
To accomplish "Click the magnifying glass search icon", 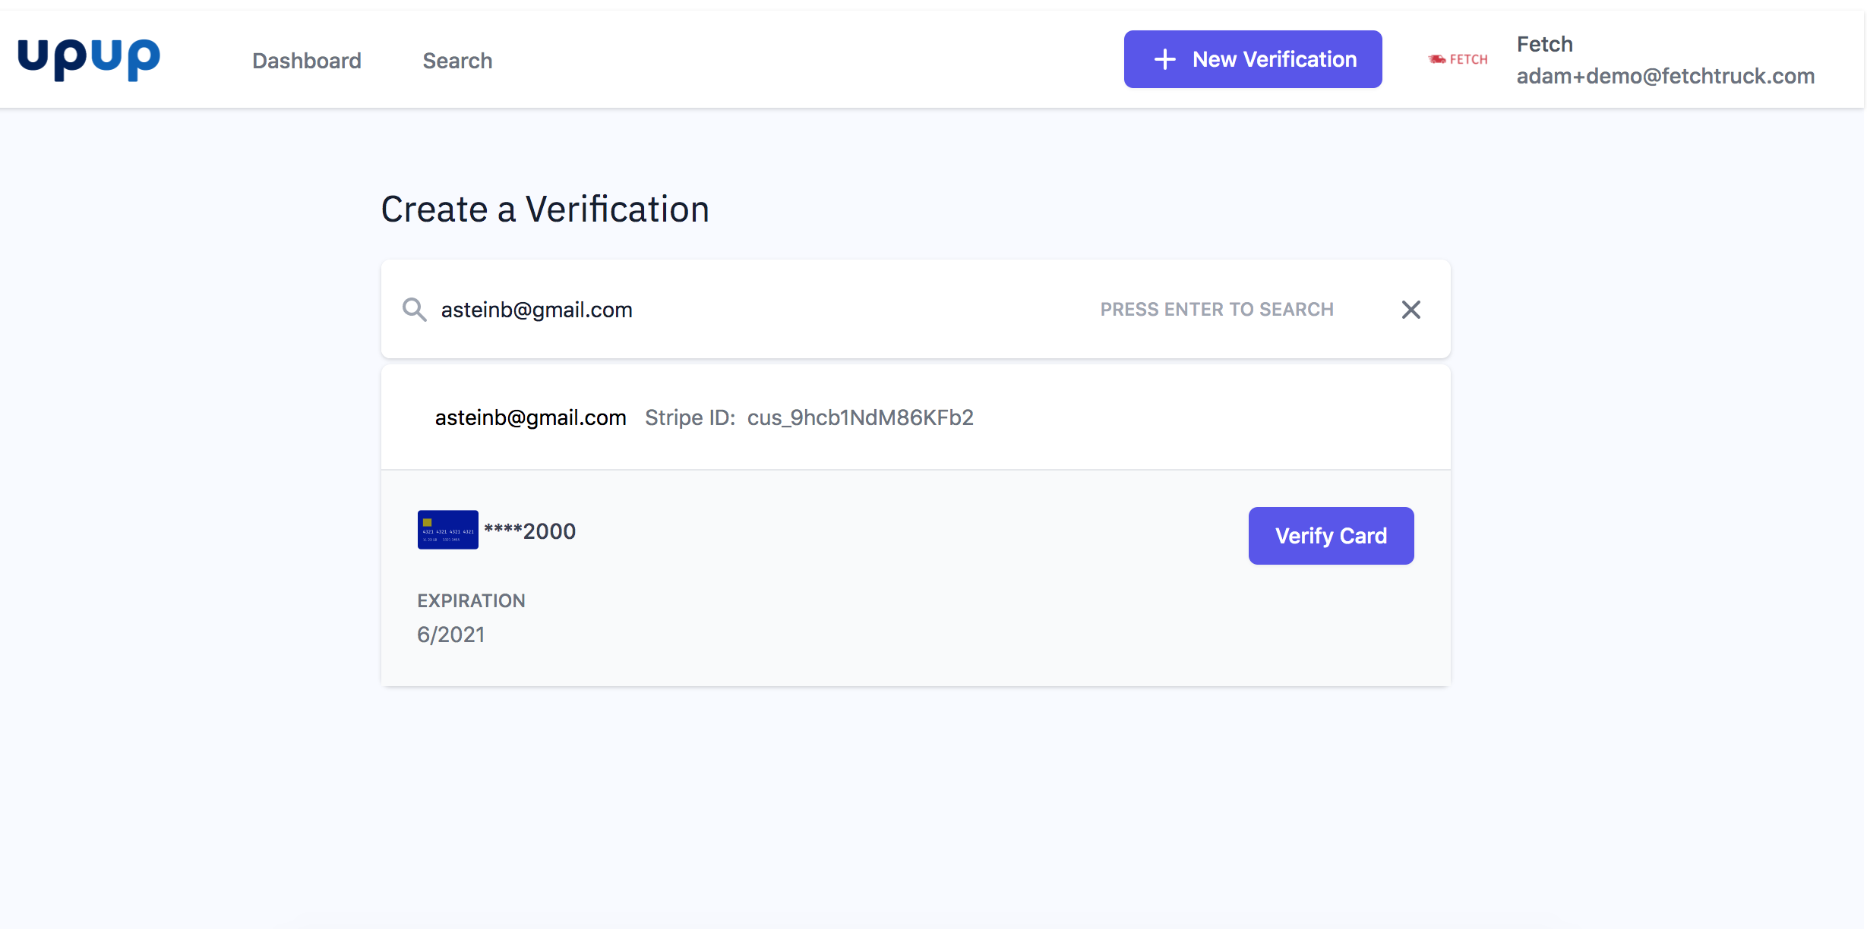I will (414, 310).
